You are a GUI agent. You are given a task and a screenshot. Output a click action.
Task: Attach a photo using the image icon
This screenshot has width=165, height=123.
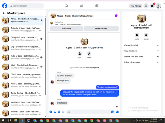point(55,112)
